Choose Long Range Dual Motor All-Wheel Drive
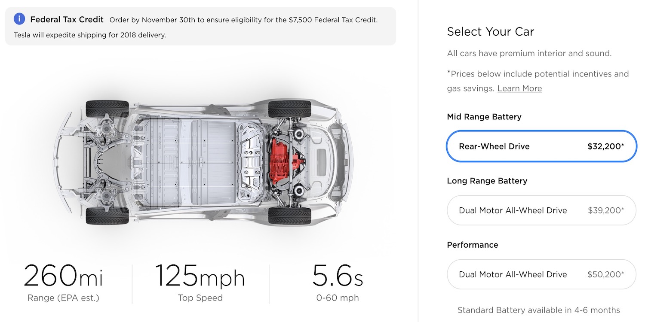This screenshot has width=645, height=322. [x=541, y=210]
